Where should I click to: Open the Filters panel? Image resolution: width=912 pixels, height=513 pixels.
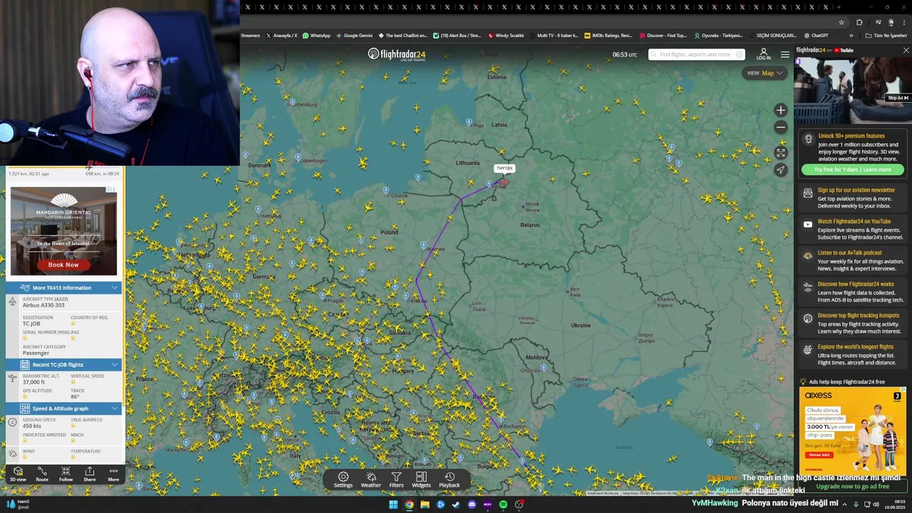point(396,480)
